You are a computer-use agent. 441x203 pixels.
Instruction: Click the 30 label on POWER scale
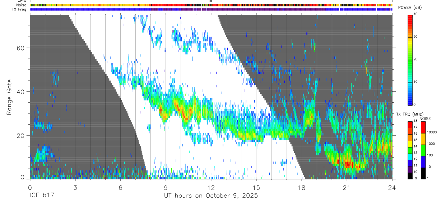click(x=416, y=37)
